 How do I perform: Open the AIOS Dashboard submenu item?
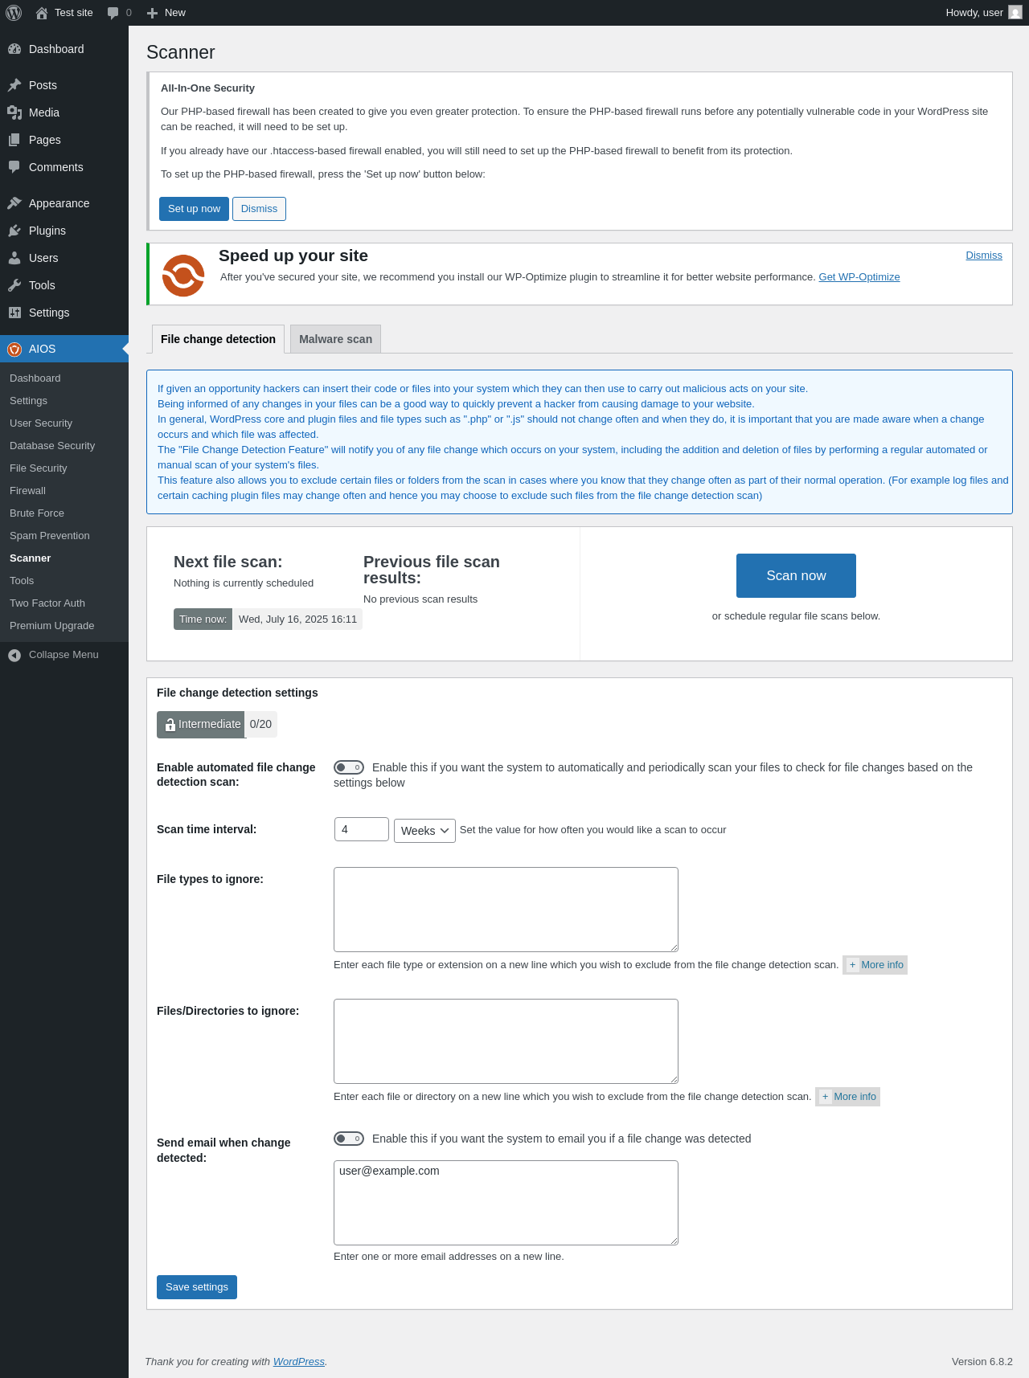tap(64, 378)
